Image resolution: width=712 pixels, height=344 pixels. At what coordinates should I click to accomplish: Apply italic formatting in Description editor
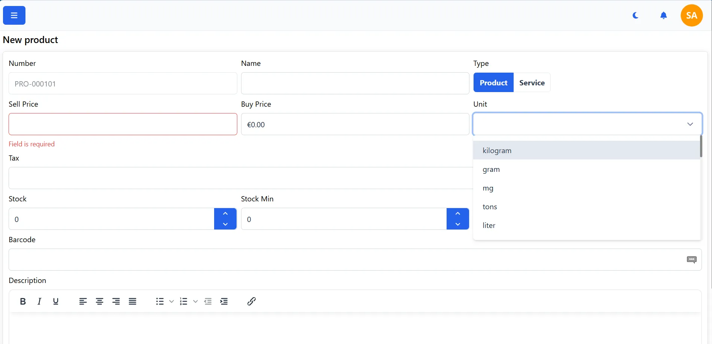[39, 301]
